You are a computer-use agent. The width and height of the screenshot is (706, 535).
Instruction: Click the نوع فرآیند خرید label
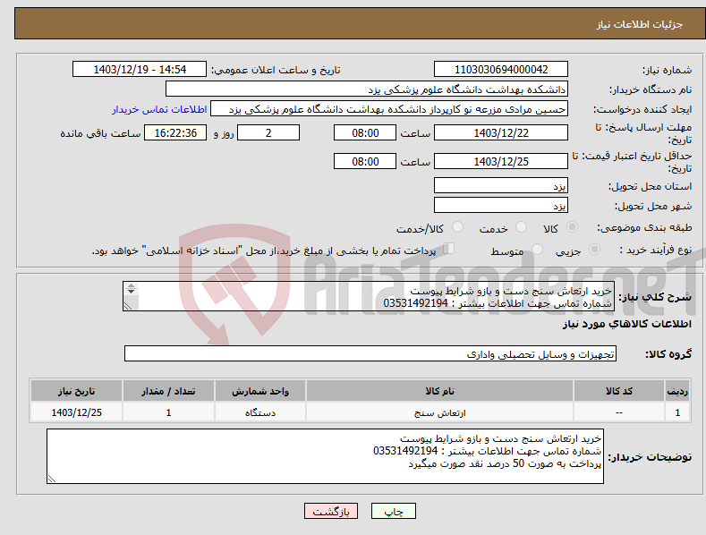tap(656, 250)
